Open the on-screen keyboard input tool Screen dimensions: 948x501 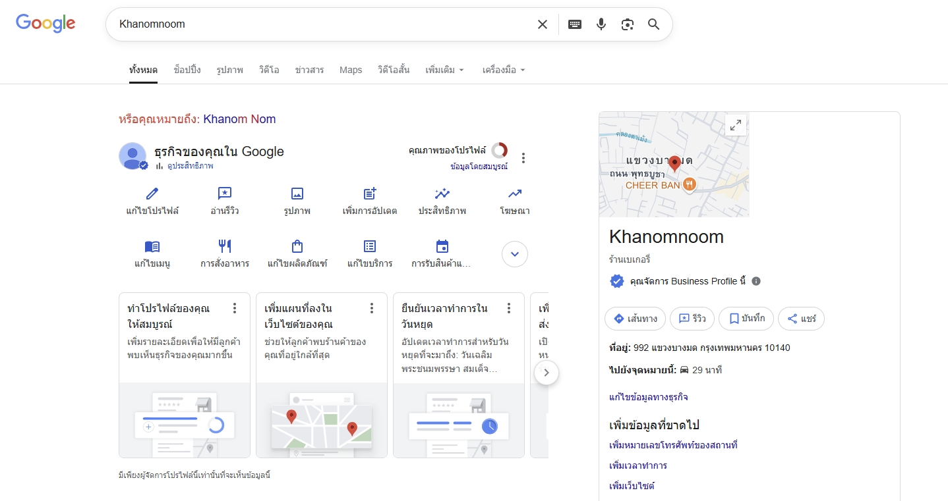tap(575, 24)
